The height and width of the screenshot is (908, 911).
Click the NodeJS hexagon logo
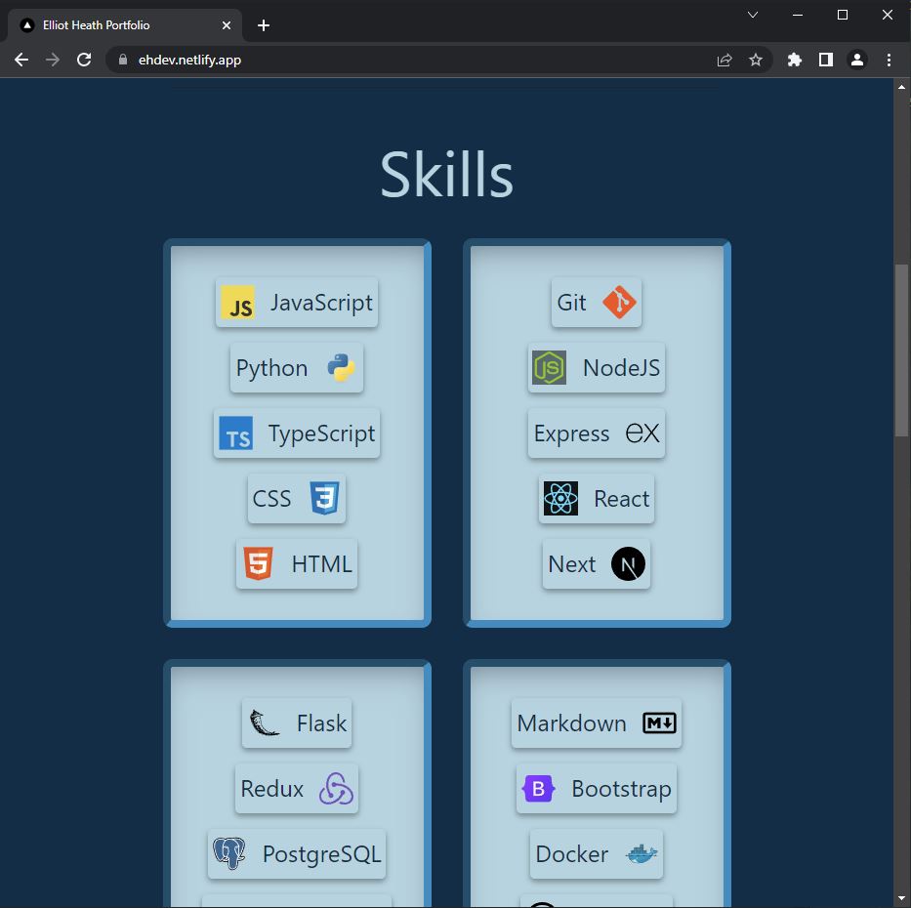549,368
